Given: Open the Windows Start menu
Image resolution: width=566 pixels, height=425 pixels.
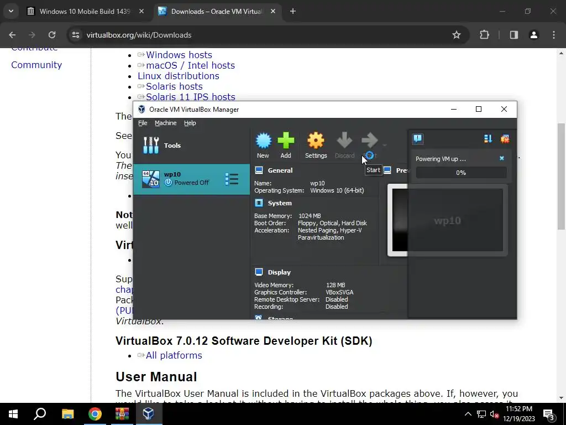Looking at the screenshot, I should (x=13, y=414).
